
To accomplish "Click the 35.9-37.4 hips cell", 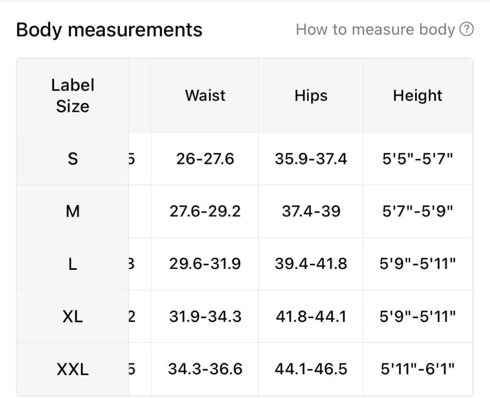I will [x=311, y=159].
